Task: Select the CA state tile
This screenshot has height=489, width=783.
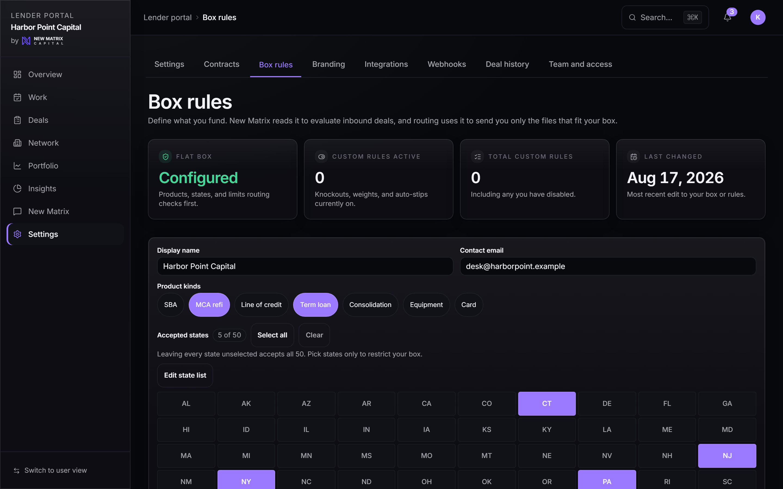Action: pos(427,404)
